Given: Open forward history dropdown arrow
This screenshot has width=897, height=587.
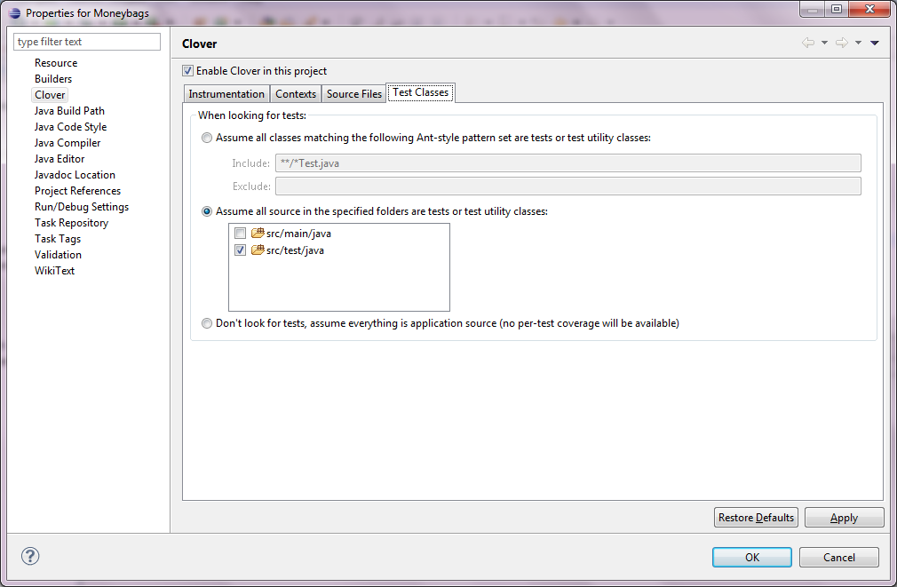Looking at the screenshot, I should point(858,43).
